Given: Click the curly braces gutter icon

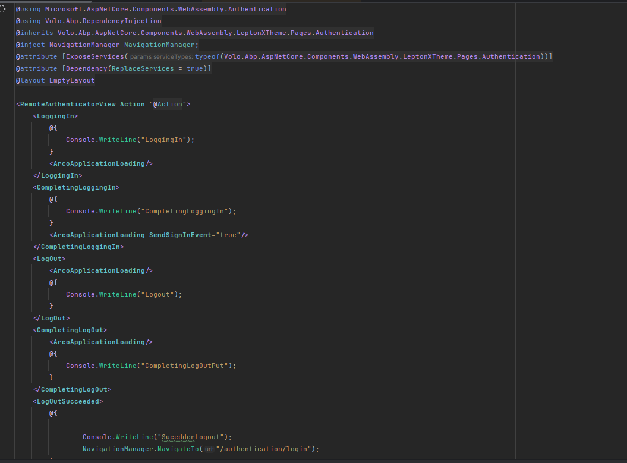Looking at the screenshot, I should tap(3, 9).
